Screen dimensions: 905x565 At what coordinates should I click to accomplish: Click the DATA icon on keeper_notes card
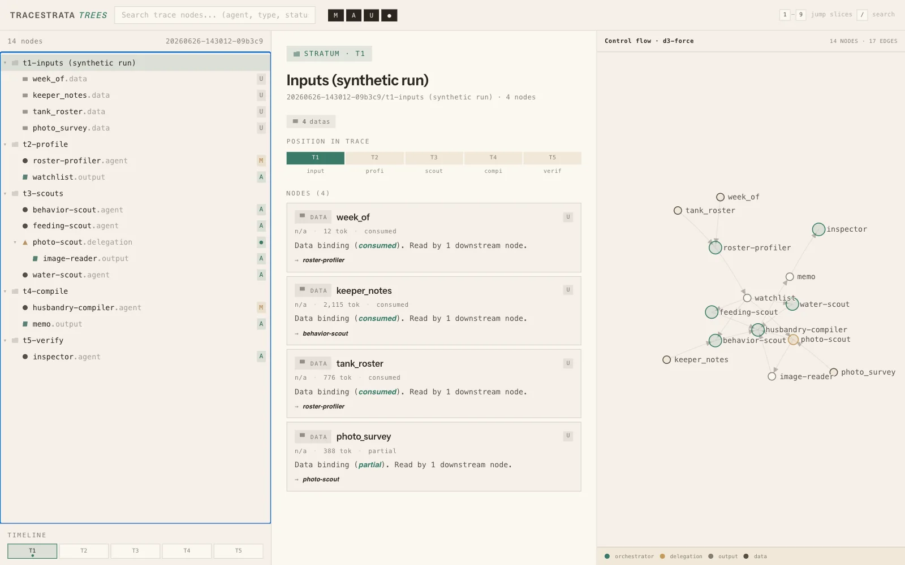coord(302,290)
